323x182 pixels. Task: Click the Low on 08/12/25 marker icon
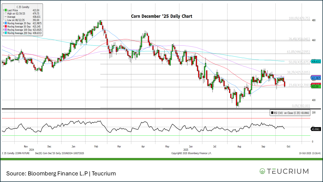pyautogui.click(x=5, y=20)
